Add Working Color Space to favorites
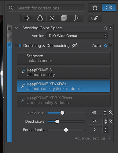Viewport: 118px width, 153px height. click(x=105, y=28)
